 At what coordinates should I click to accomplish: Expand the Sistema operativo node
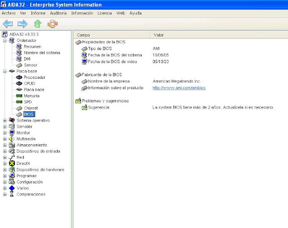tap(5, 120)
